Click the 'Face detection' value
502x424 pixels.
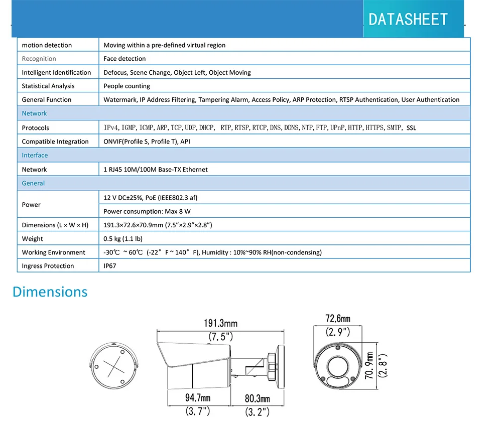coord(124,59)
